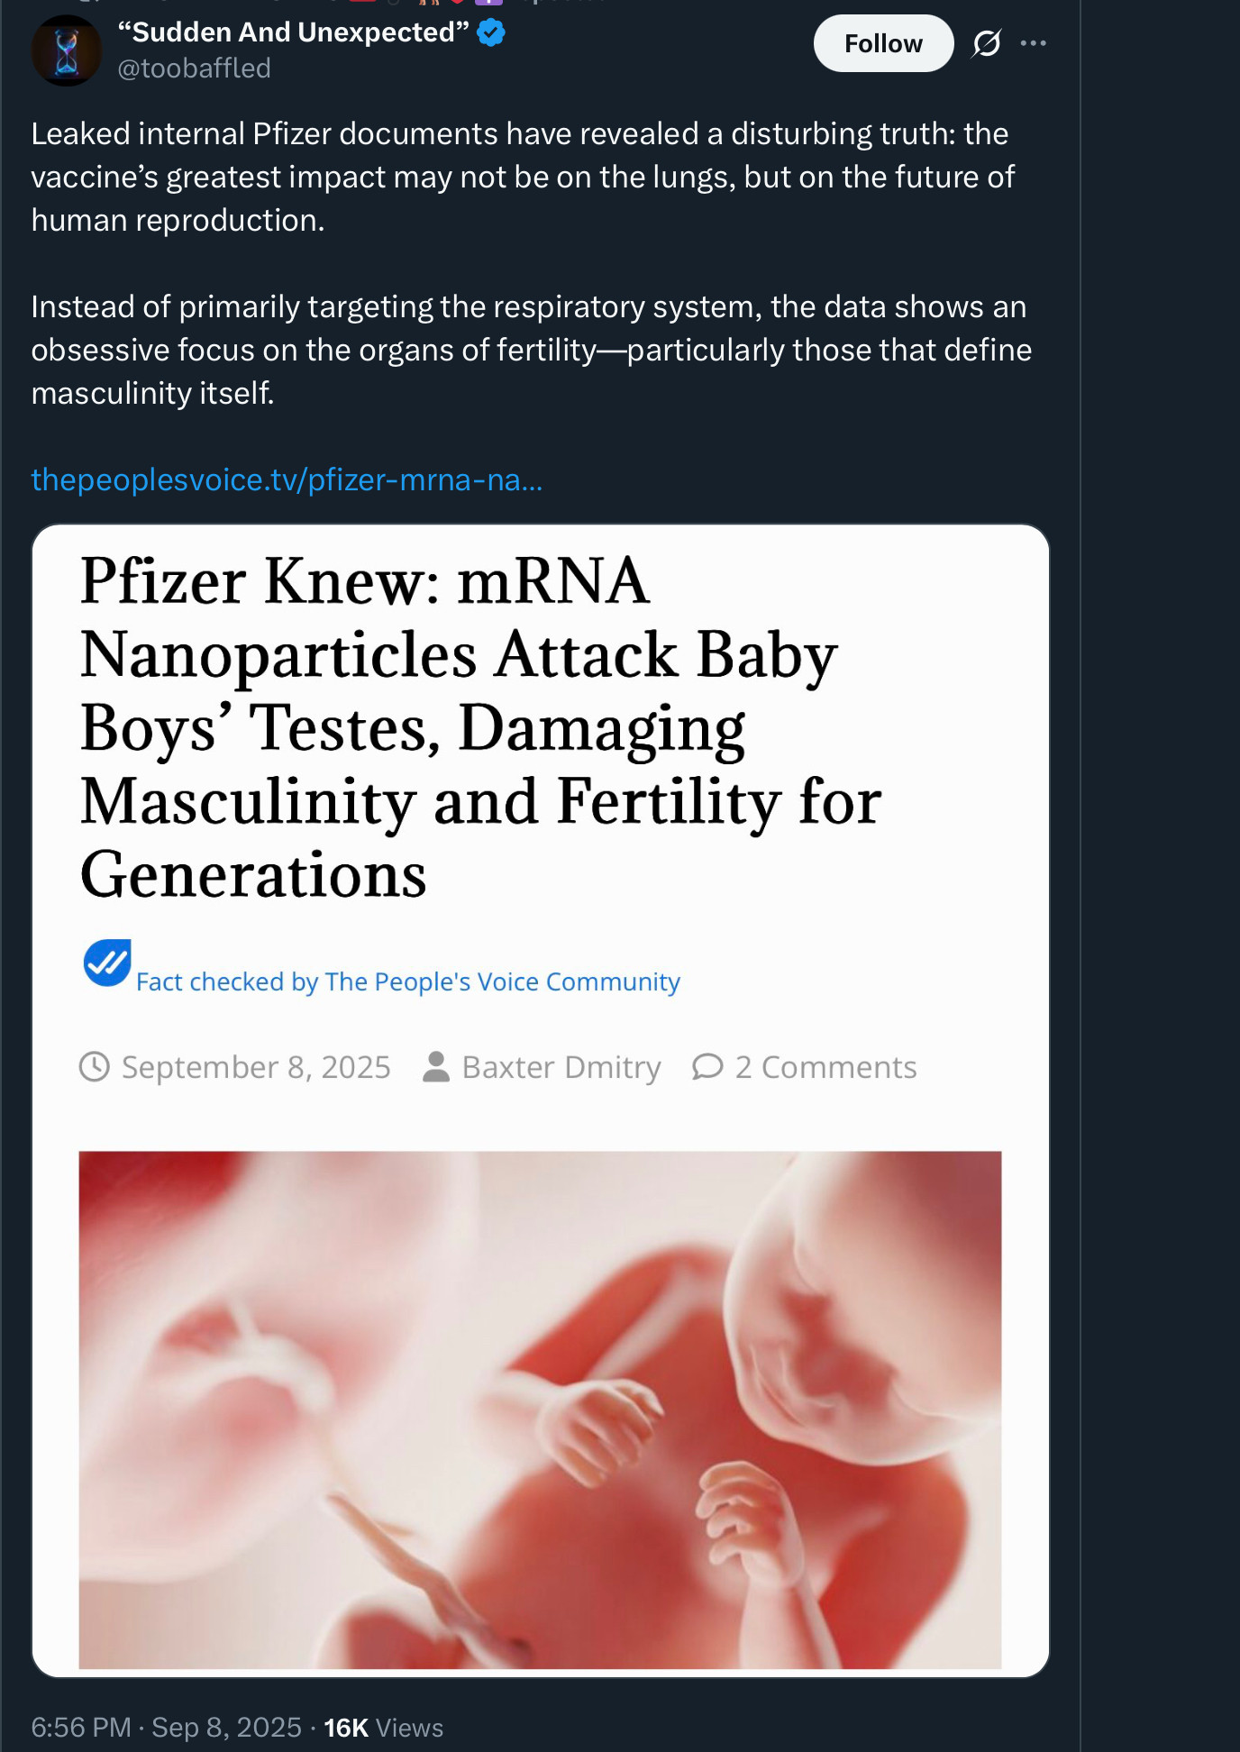Open the "Sudden And Unexpected" display name

(x=294, y=32)
